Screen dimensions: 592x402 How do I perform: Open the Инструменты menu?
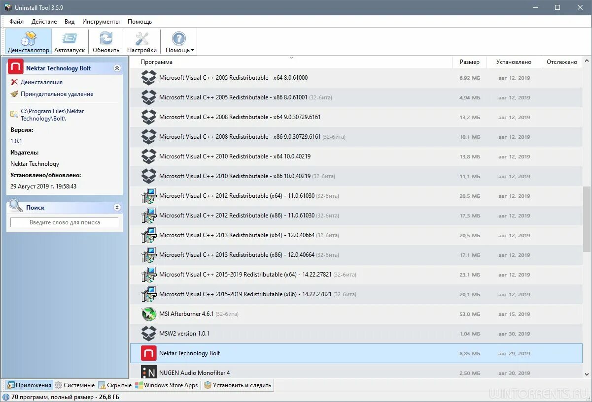(x=101, y=22)
